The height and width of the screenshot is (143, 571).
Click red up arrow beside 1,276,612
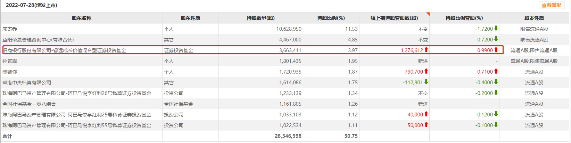(426, 50)
